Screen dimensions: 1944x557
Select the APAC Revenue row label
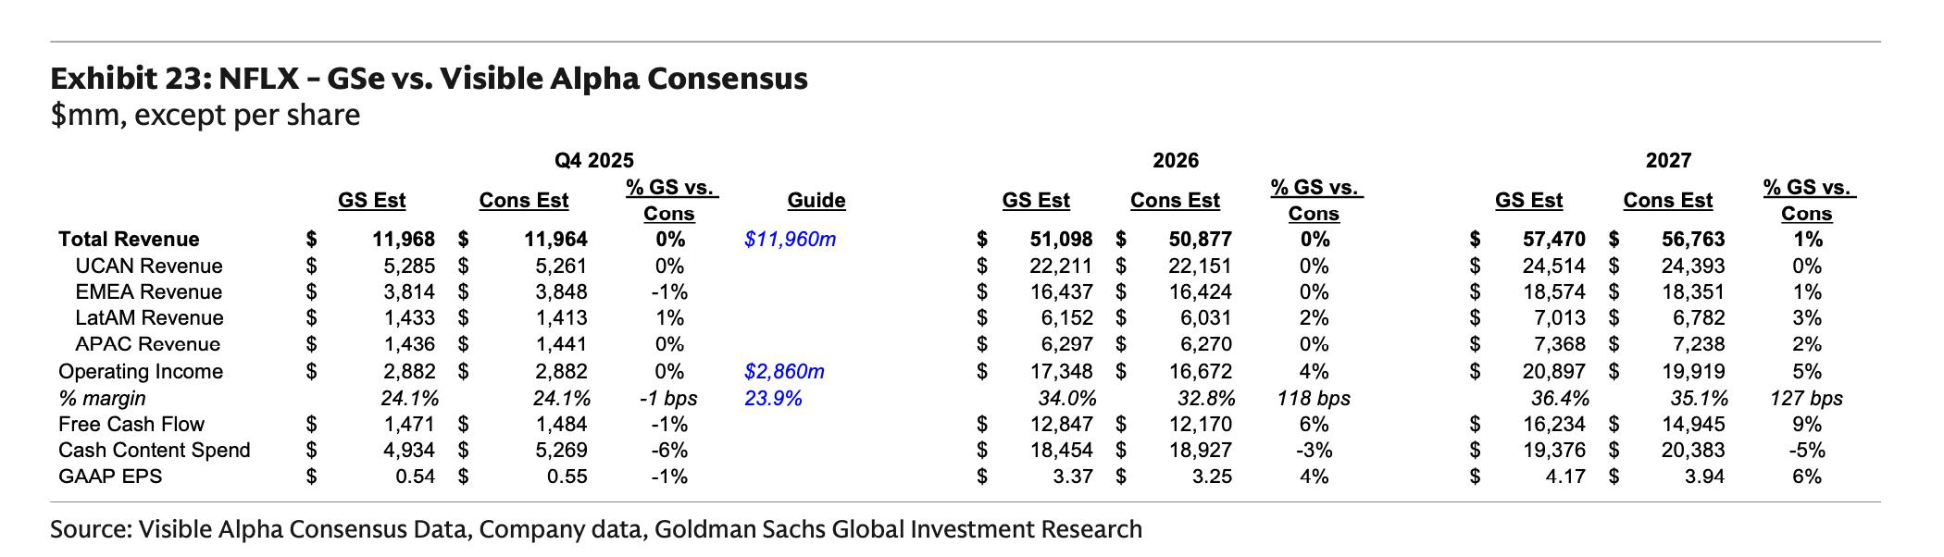(148, 344)
